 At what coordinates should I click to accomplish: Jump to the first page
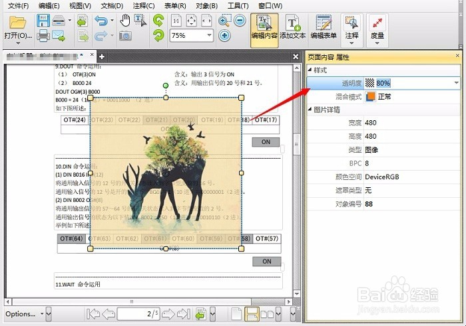(x=93, y=314)
